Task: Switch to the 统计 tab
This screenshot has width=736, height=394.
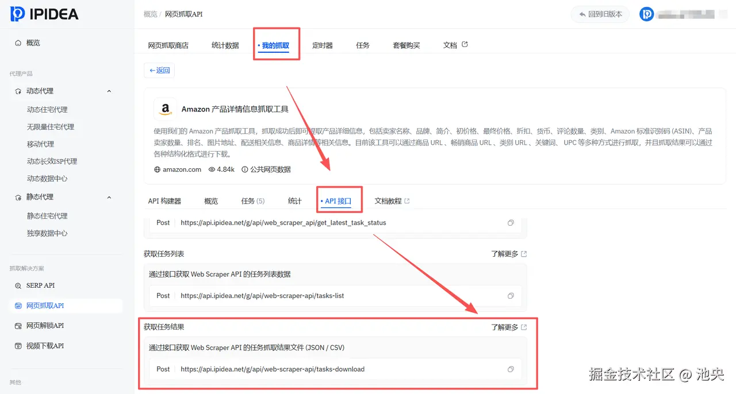Action: tap(295, 201)
